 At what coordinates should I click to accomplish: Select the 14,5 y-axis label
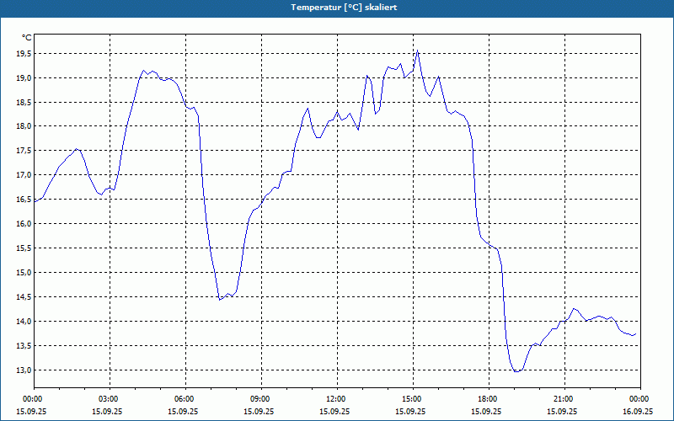click(24, 297)
